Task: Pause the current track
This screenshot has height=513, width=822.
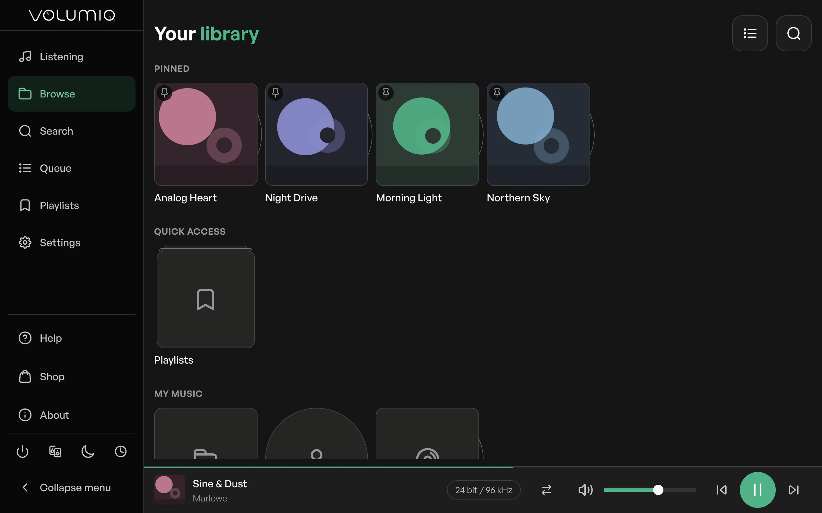Action: pos(757,490)
